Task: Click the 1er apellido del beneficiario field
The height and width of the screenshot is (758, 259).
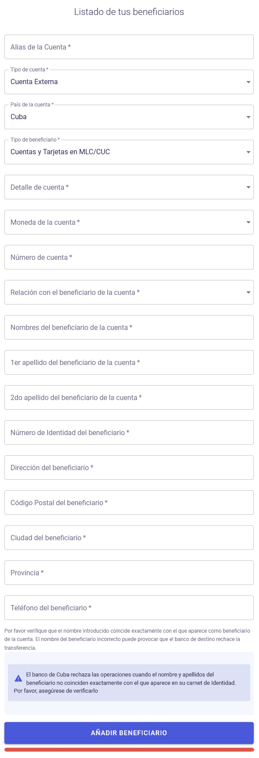Action: pos(129,362)
